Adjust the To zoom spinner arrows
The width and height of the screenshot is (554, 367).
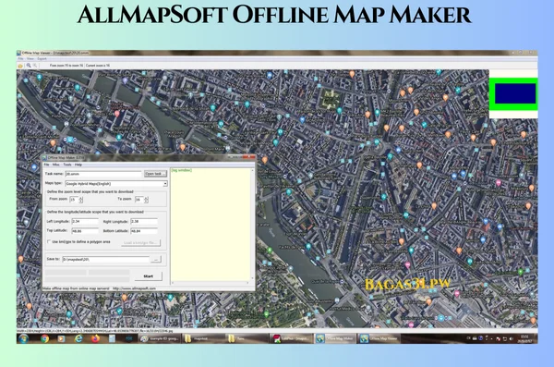point(146,200)
